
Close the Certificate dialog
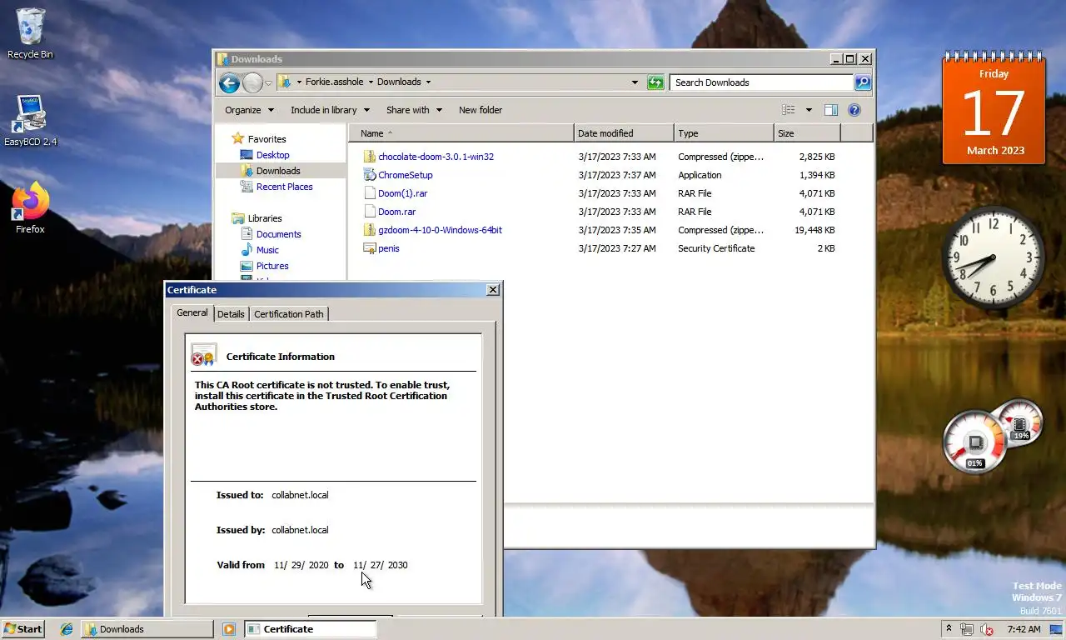coord(493,290)
